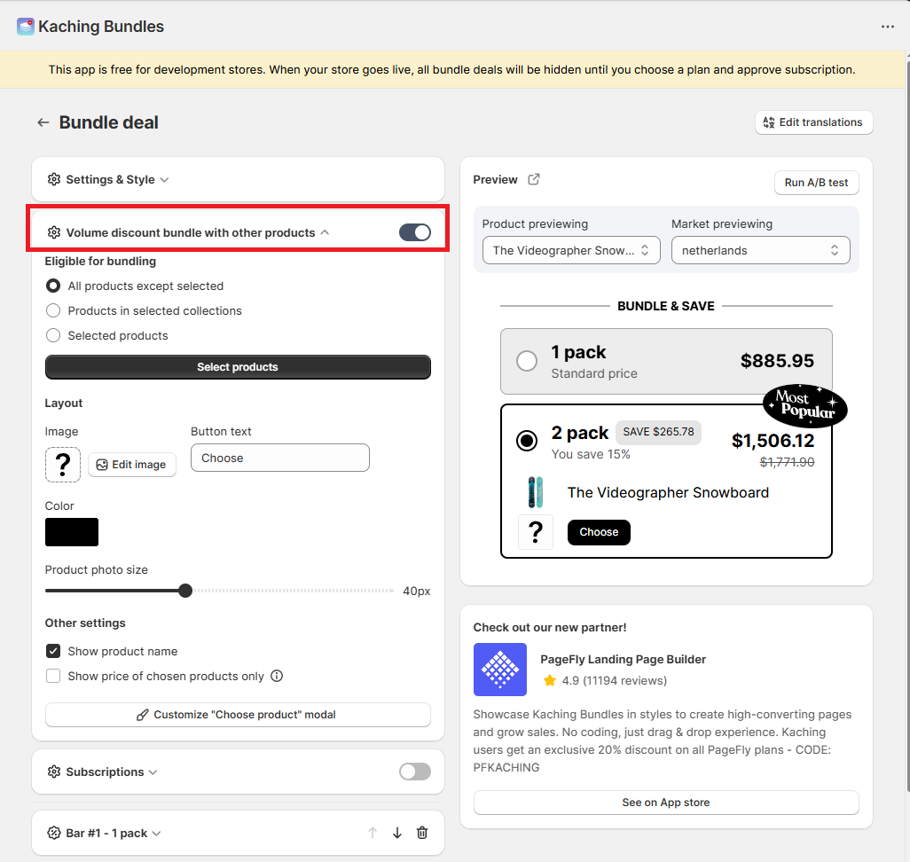Click the gear icon beside Subscriptions
This screenshot has height=862, width=910.
click(54, 772)
